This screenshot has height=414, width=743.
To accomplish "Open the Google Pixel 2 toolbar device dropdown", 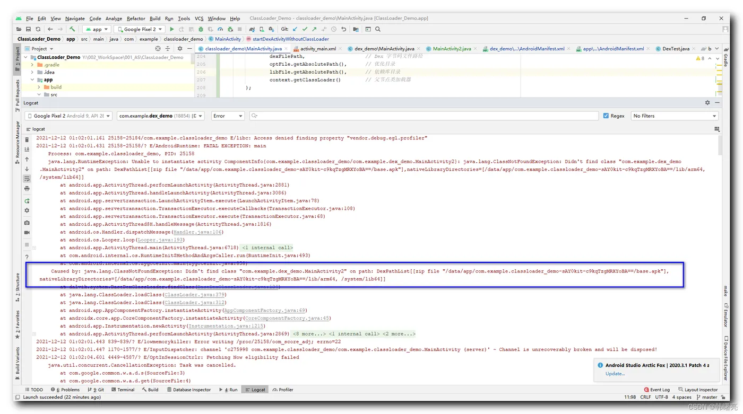I will tap(140, 29).
